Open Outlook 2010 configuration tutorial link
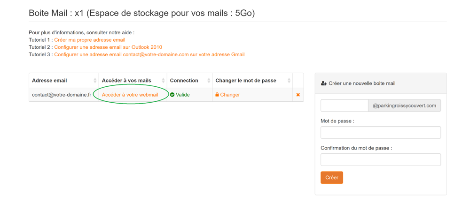470x204 pixels. (108, 47)
